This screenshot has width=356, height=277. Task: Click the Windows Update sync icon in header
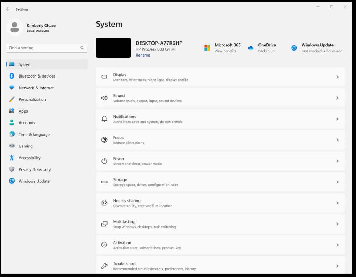tap(294, 48)
